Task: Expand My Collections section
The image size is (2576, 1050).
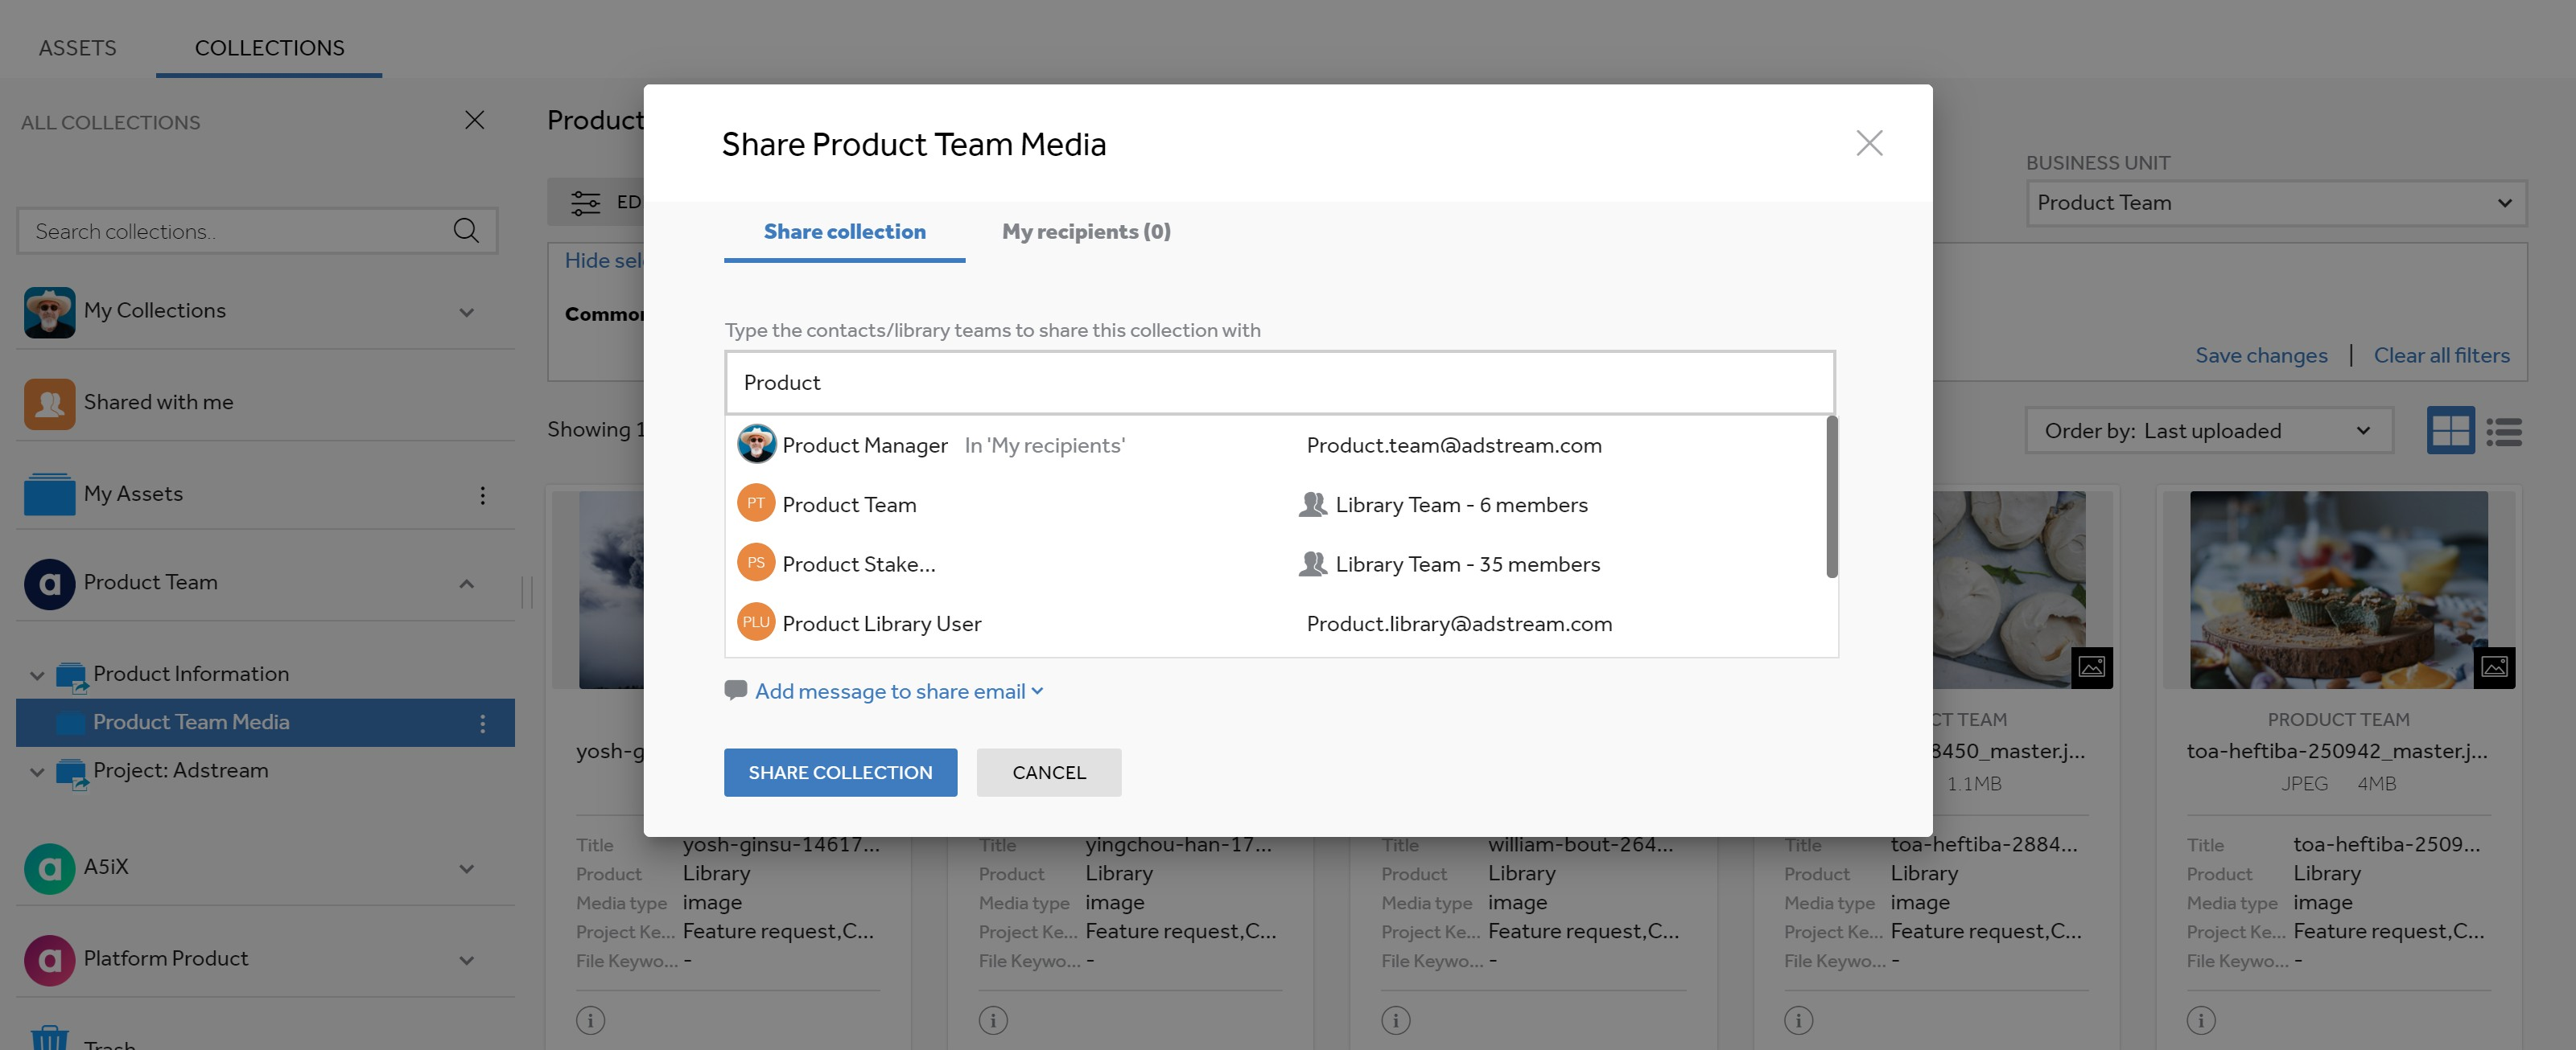Action: [466, 312]
